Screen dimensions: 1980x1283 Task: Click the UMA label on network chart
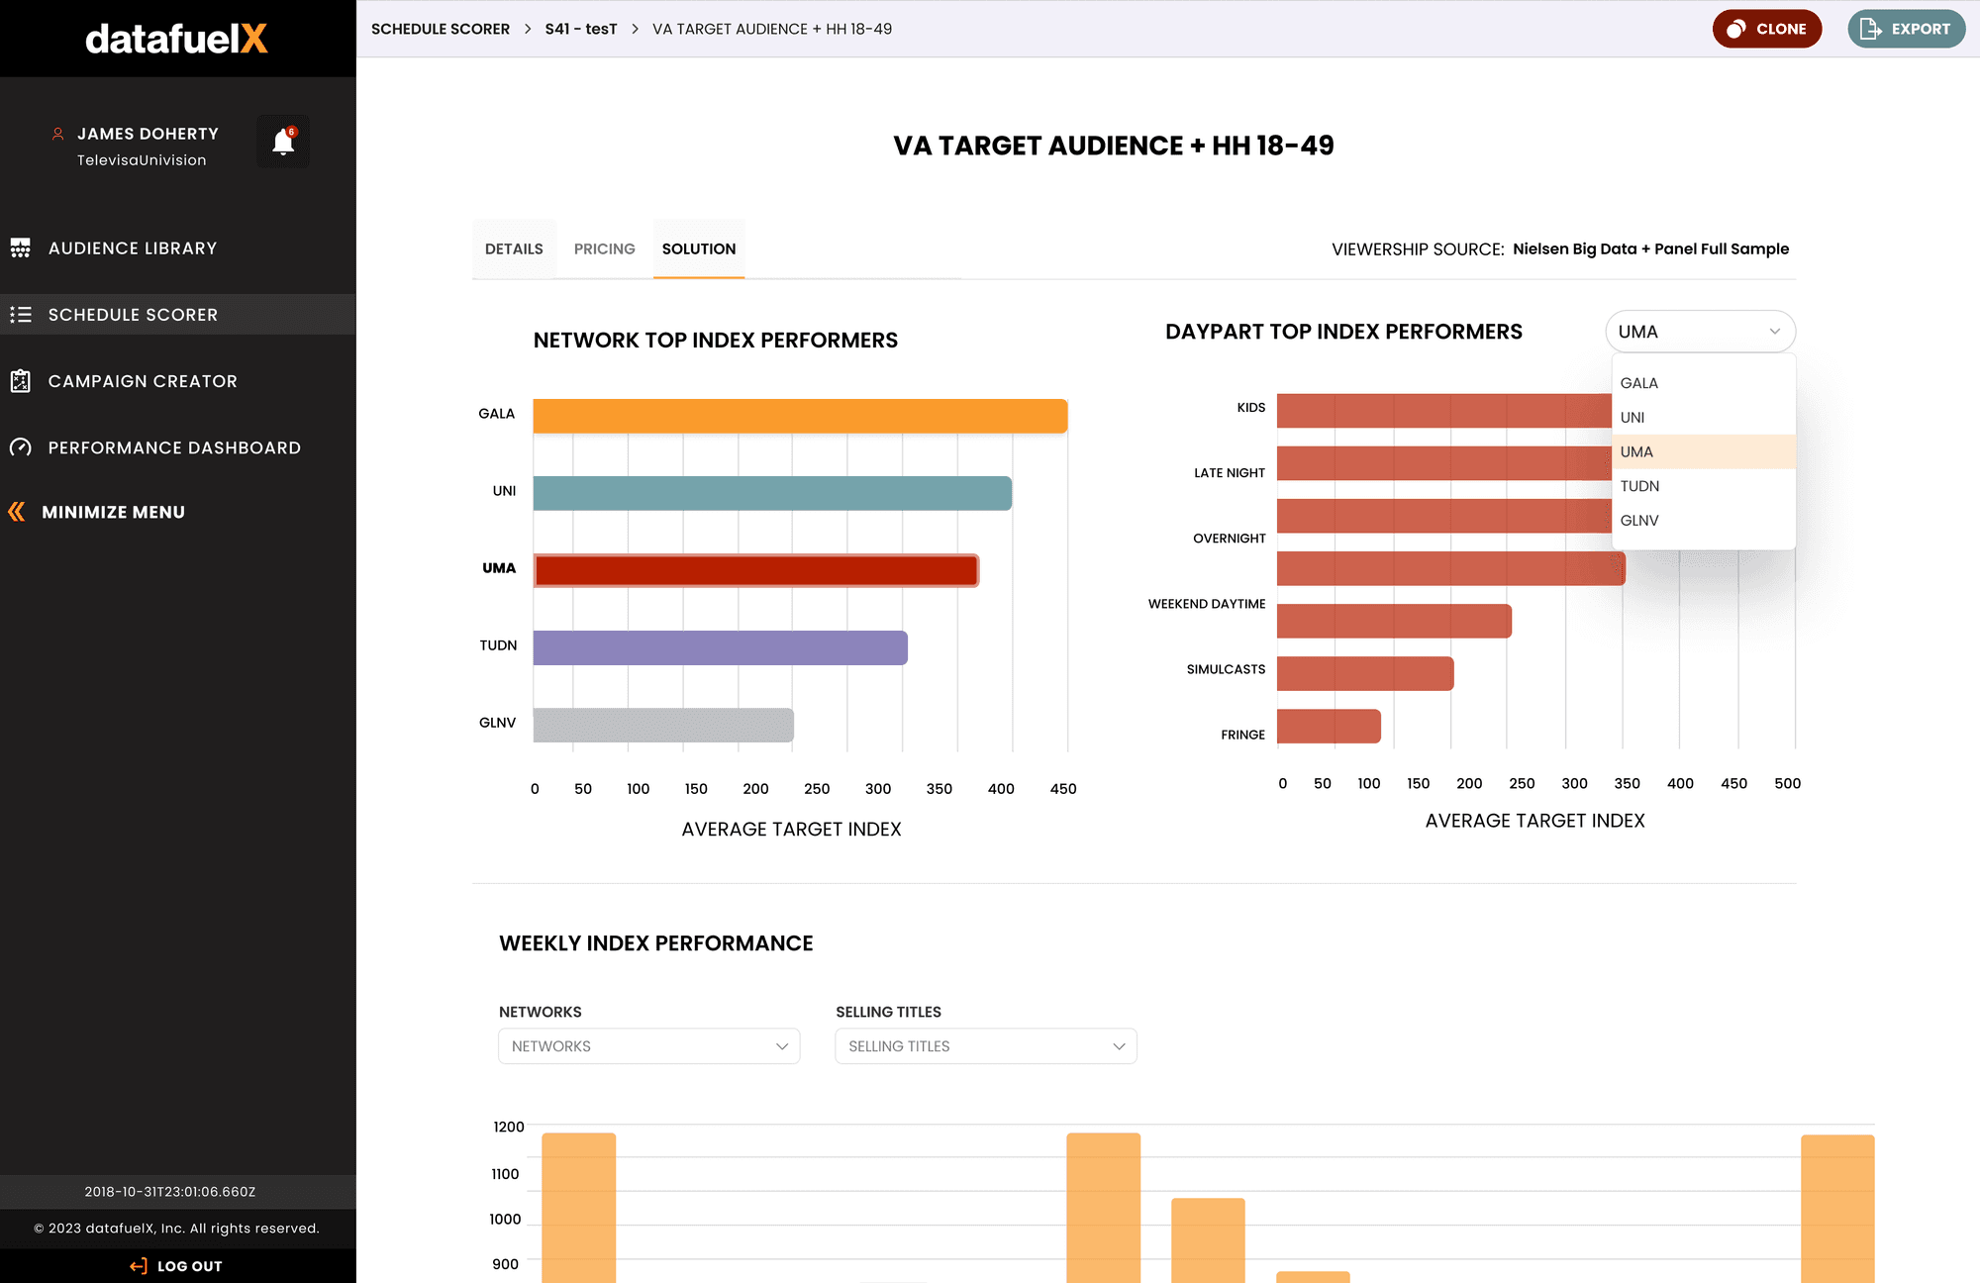499,568
